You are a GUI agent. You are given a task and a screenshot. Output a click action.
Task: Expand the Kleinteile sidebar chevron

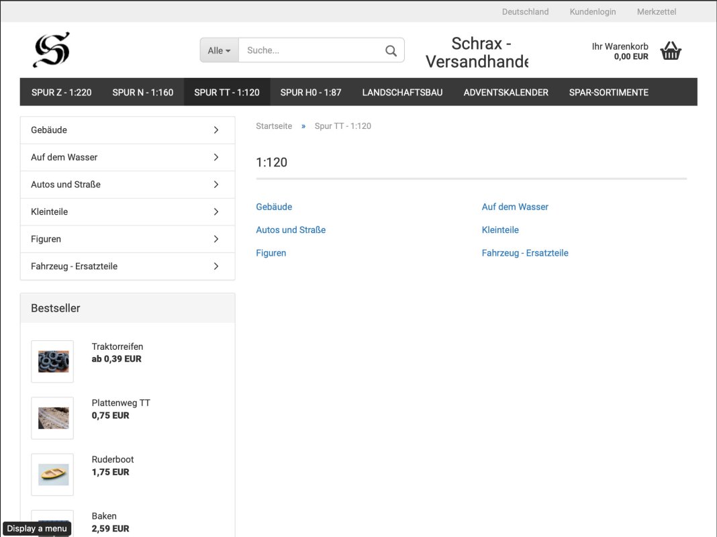click(216, 212)
